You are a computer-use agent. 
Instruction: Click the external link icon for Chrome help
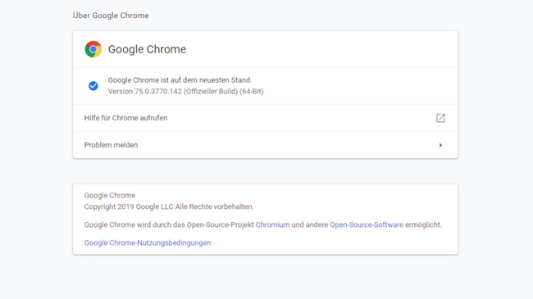pos(440,118)
